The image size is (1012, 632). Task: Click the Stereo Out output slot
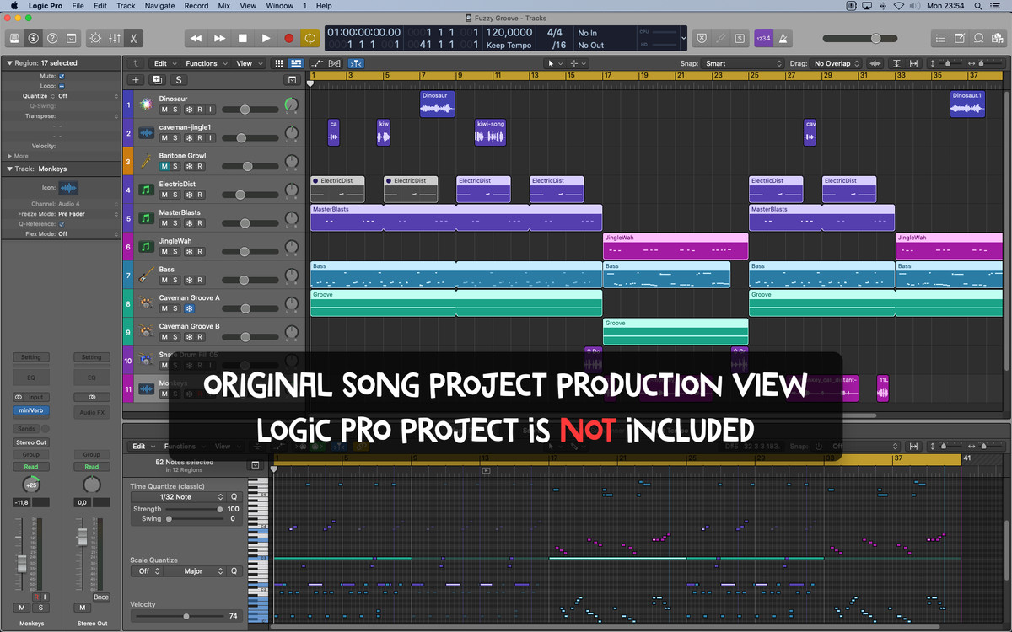click(x=31, y=442)
